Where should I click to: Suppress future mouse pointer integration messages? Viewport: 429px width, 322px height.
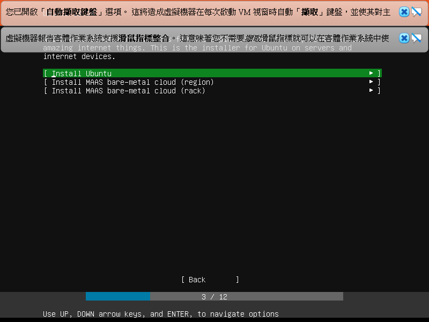tap(417, 38)
